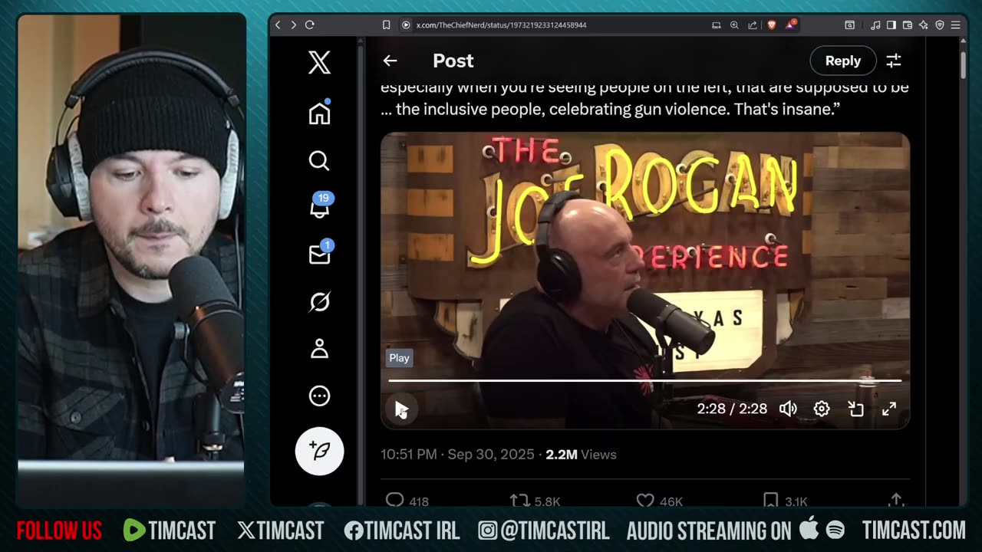The image size is (982, 552).
Task: Open the More circle-dots menu
Action: (319, 396)
